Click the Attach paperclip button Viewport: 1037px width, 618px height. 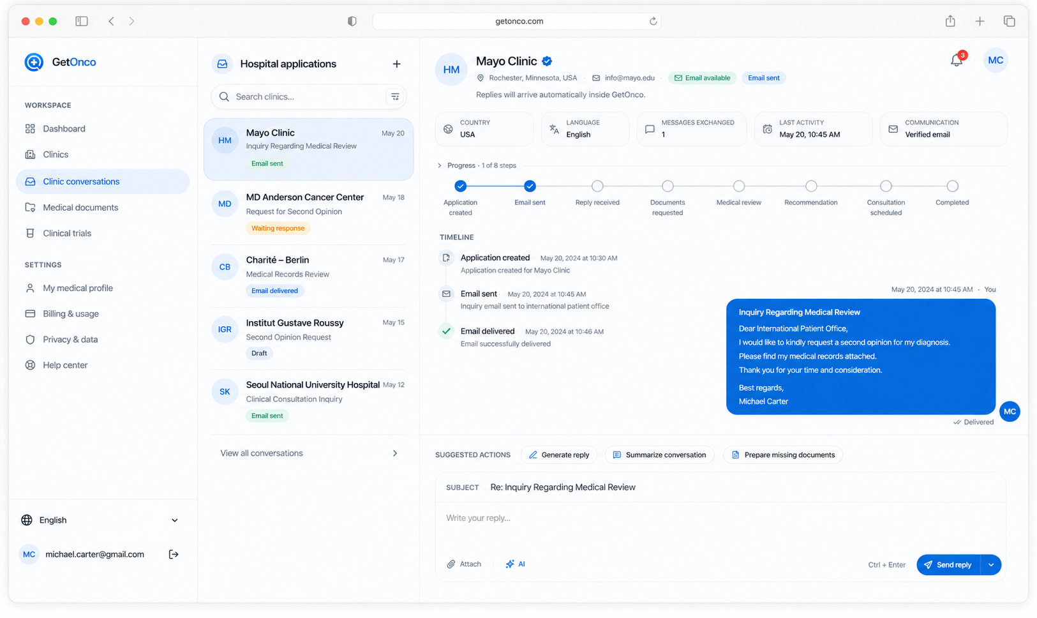pos(464,564)
